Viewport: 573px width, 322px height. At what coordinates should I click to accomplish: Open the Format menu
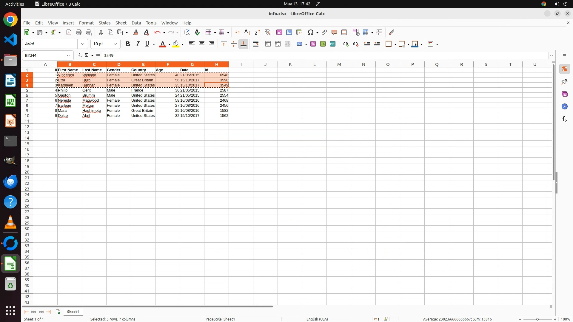(86, 23)
